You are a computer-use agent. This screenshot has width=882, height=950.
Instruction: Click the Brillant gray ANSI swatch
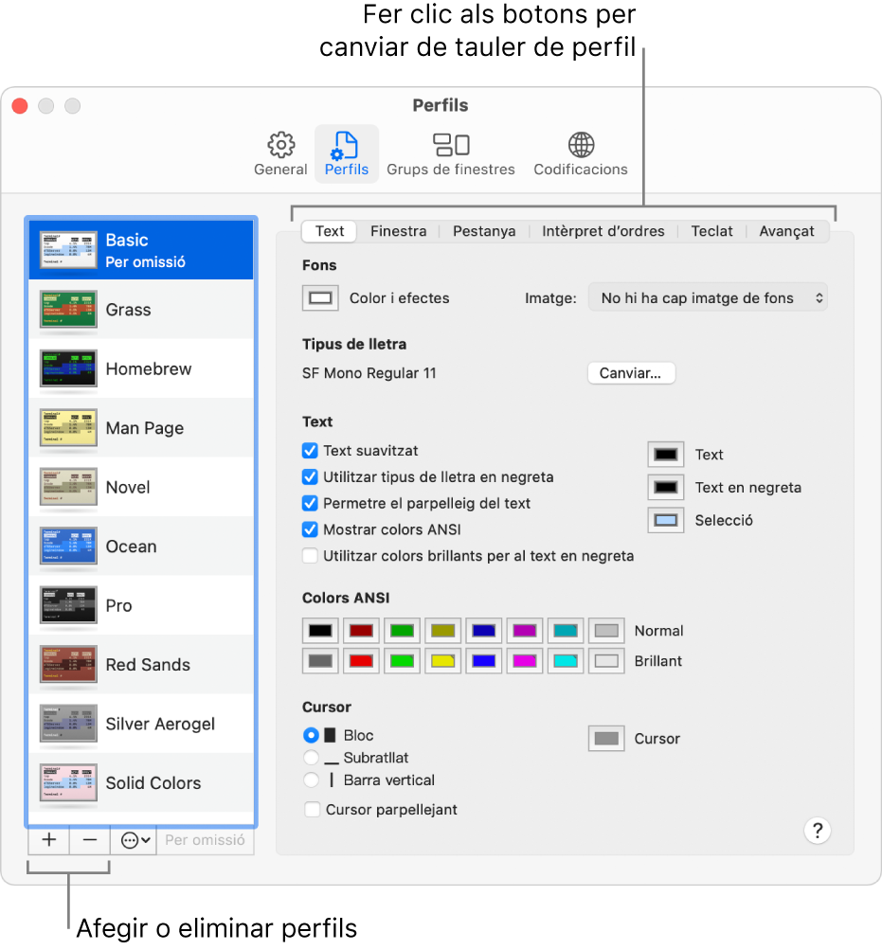click(320, 661)
